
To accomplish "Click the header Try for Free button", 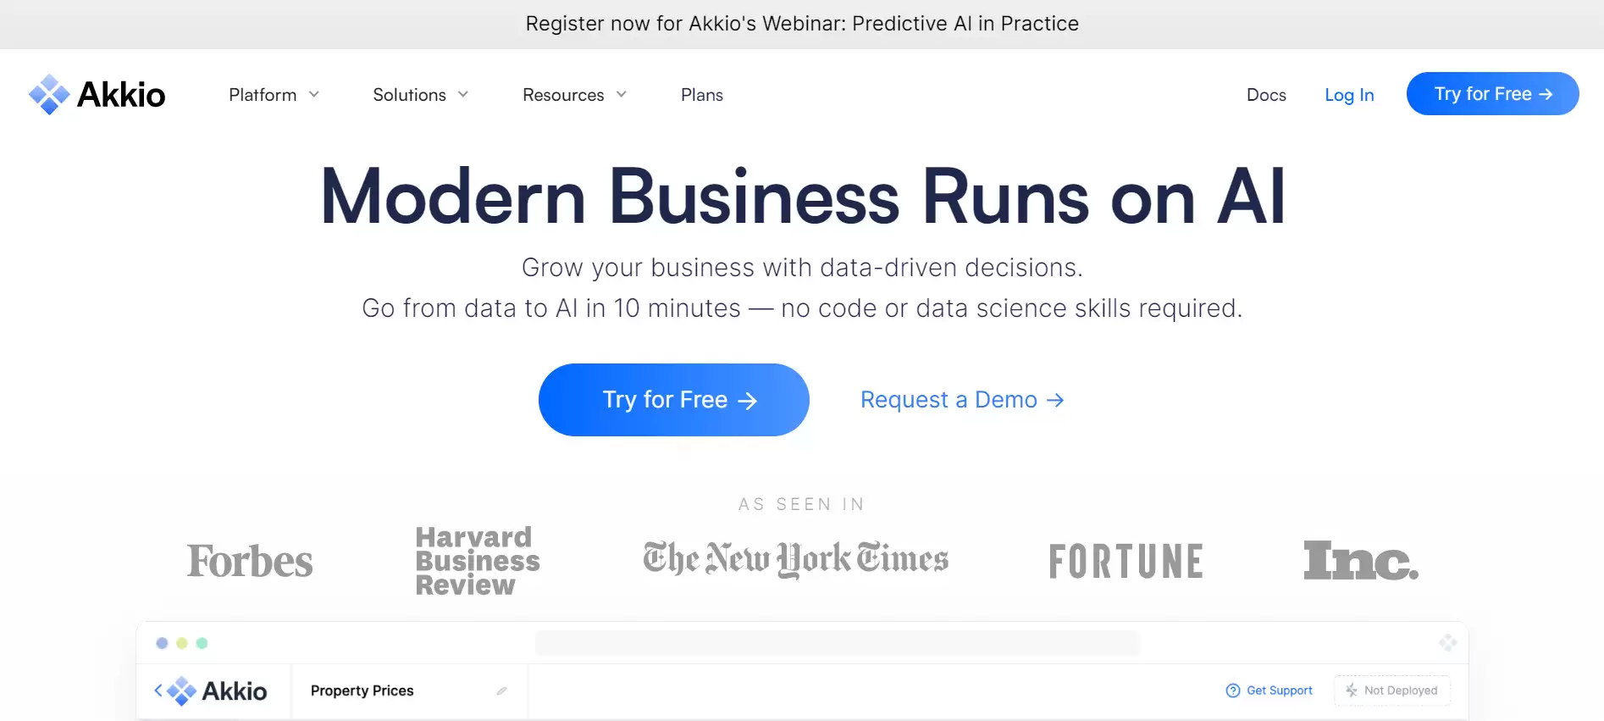I will tap(1492, 94).
